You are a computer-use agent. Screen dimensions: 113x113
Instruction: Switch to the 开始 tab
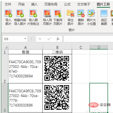(x=21, y=4)
